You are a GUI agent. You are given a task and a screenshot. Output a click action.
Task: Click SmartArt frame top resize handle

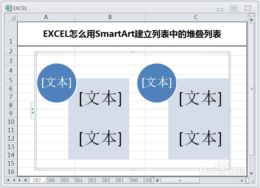click(x=133, y=52)
